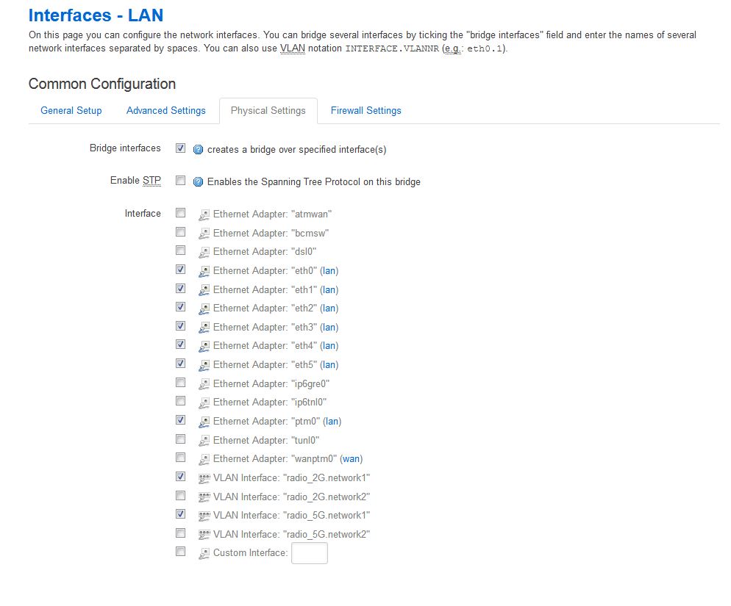The width and height of the screenshot is (731, 606).
Task: Check the tunl0 interface checkbox
Action: point(180,439)
